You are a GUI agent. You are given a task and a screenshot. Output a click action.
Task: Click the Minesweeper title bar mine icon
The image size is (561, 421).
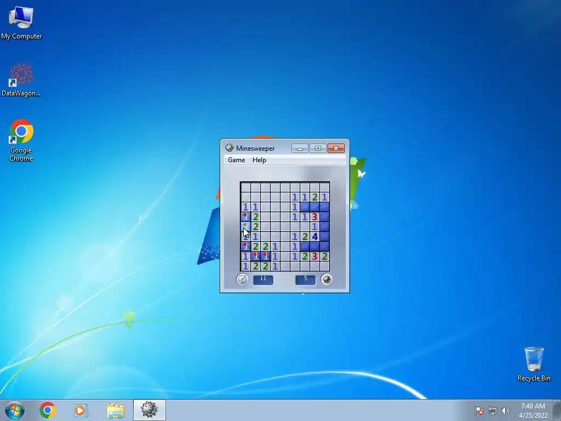click(x=230, y=148)
